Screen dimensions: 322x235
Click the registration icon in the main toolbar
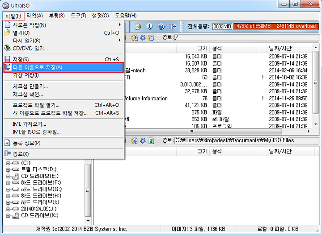click(138, 26)
